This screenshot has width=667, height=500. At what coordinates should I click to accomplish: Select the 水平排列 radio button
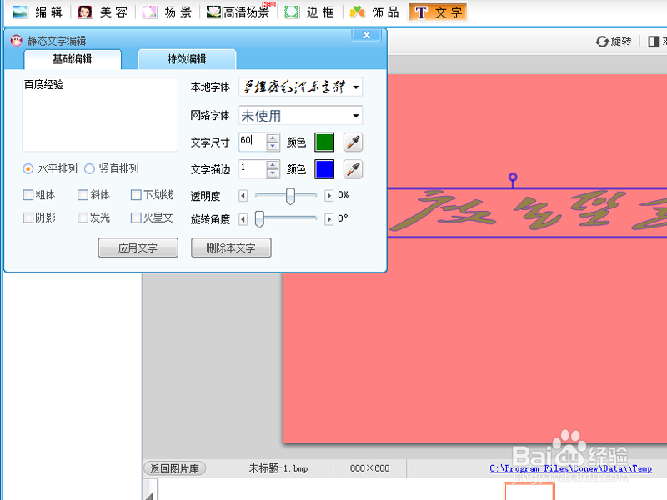(28, 169)
